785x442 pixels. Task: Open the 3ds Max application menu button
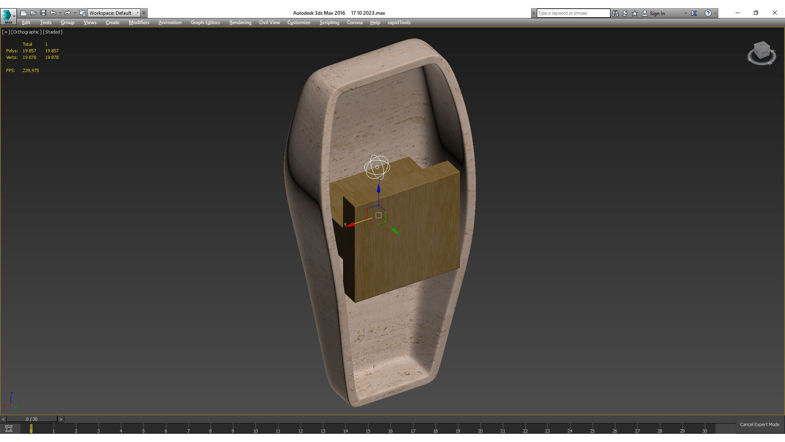click(x=8, y=16)
